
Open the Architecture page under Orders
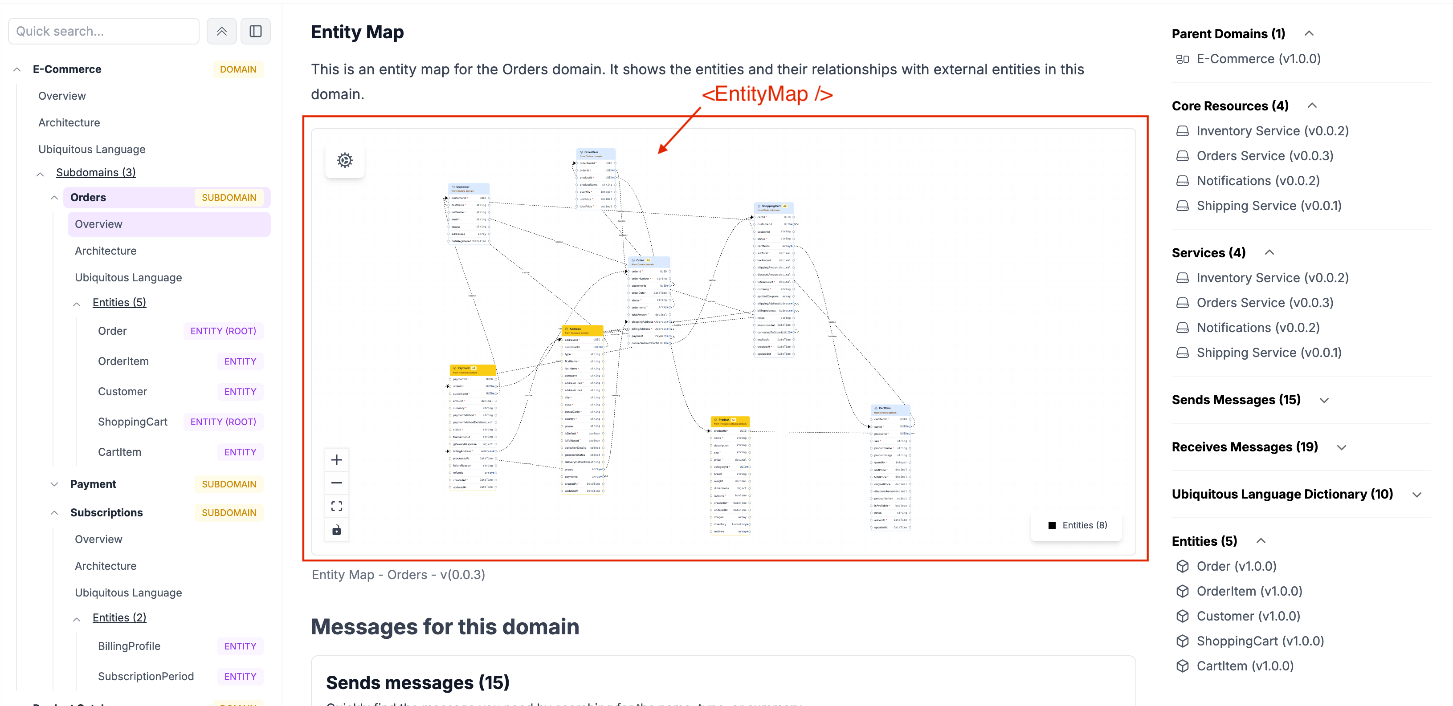106,250
